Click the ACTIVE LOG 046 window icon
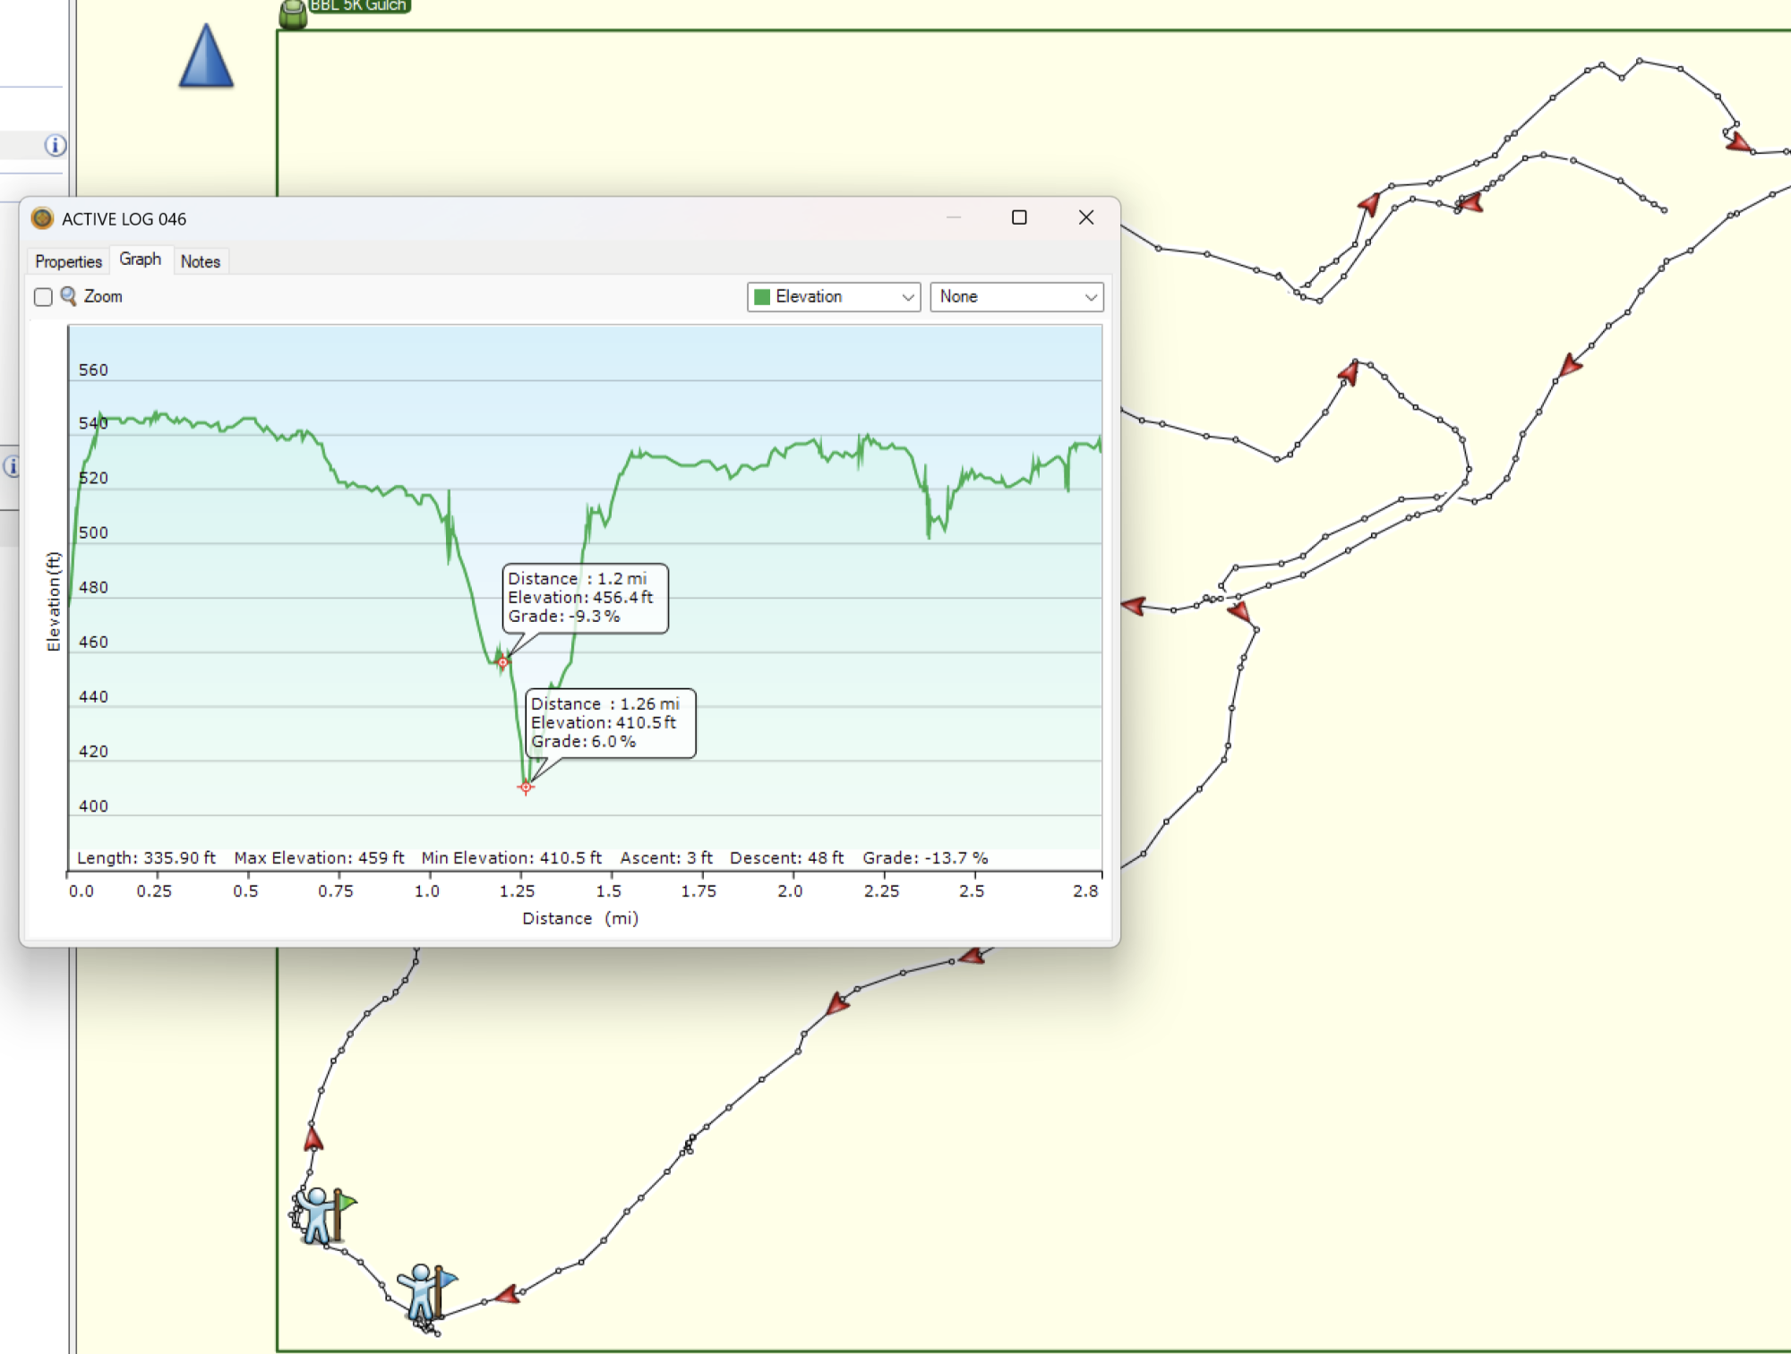This screenshot has height=1354, width=1791. (x=42, y=218)
